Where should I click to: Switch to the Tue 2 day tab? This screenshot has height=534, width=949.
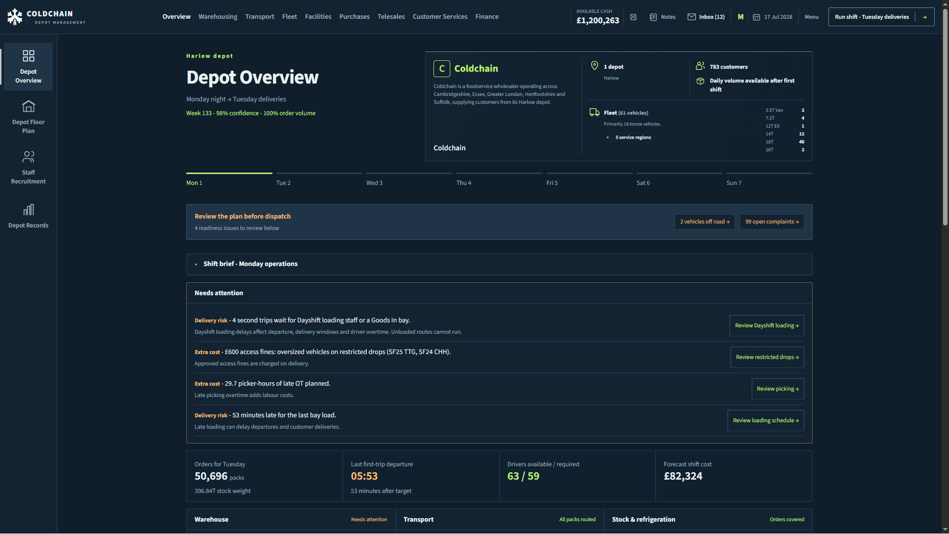[x=319, y=179]
